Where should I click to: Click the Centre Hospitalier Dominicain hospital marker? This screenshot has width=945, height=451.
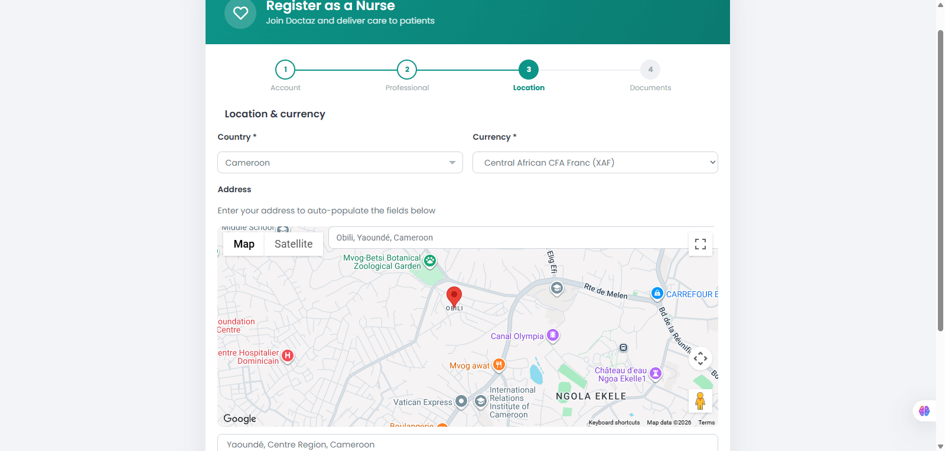[x=288, y=355]
